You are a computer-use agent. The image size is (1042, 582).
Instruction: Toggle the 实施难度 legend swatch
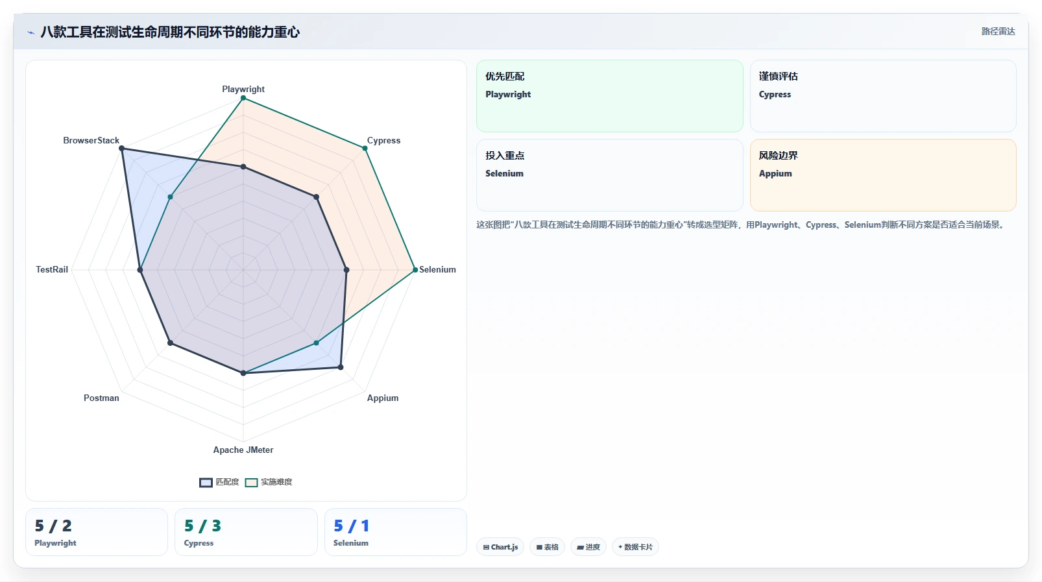[x=251, y=482]
